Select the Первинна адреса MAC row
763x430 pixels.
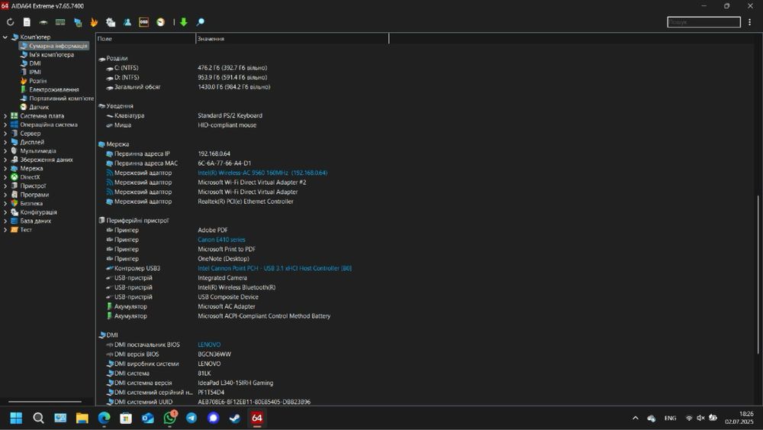pyautogui.click(x=243, y=163)
